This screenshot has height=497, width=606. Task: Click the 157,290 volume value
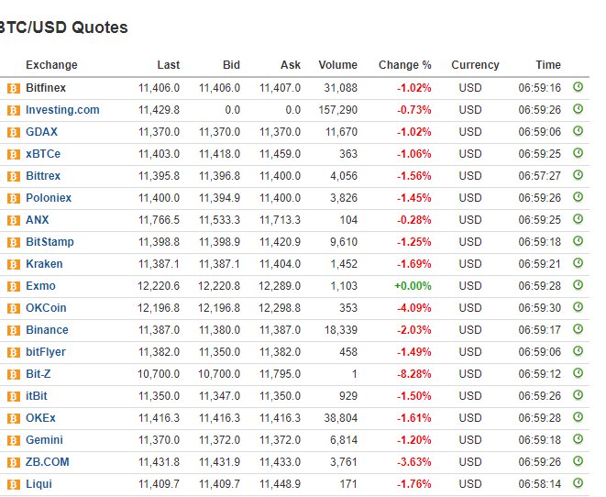point(337,110)
